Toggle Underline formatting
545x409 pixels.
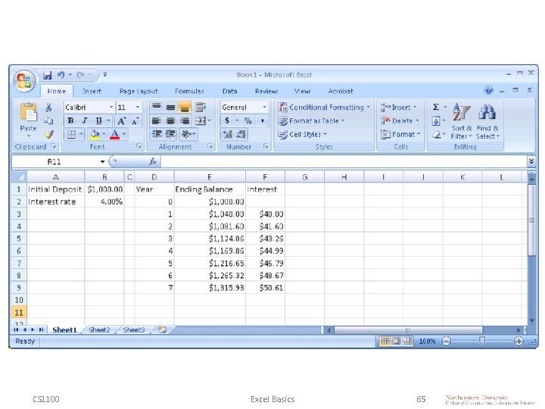pos(98,120)
